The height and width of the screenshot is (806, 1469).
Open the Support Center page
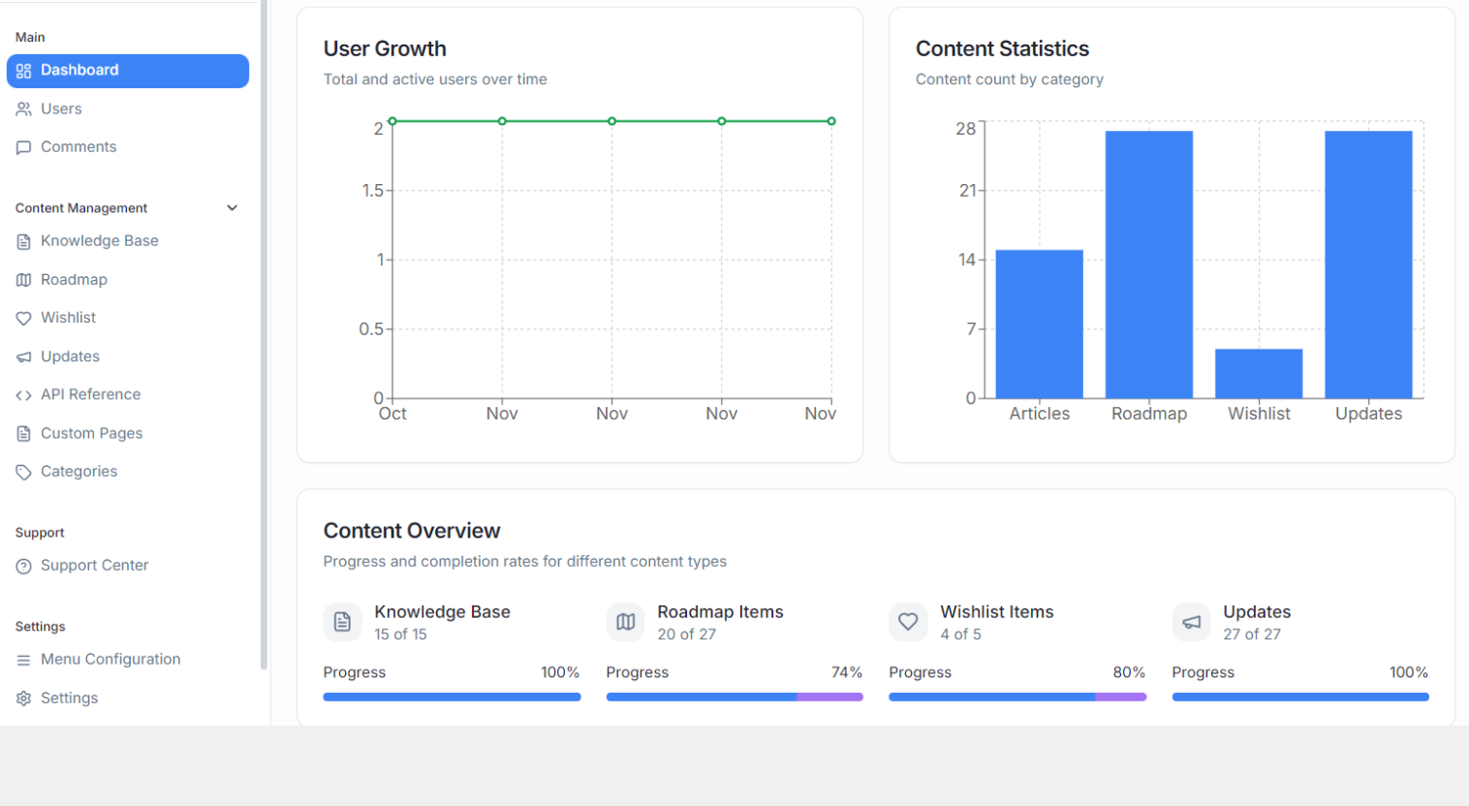click(94, 565)
